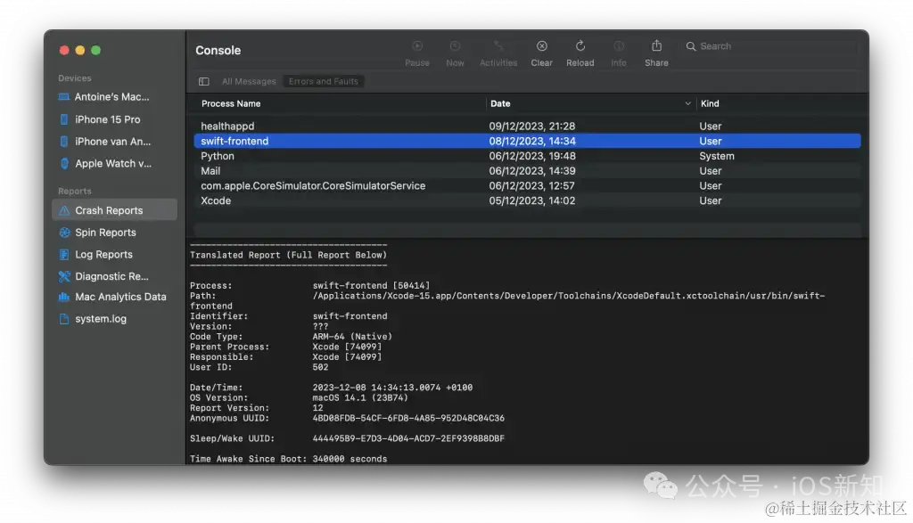
Task: Click the date 06/12/2023, 19:48
Action: [x=532, y=156]
